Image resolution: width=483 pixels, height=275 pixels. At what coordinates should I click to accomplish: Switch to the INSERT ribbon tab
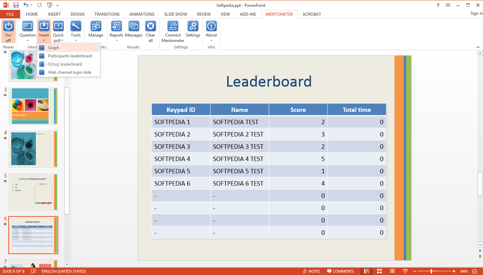tap(54, 14)
